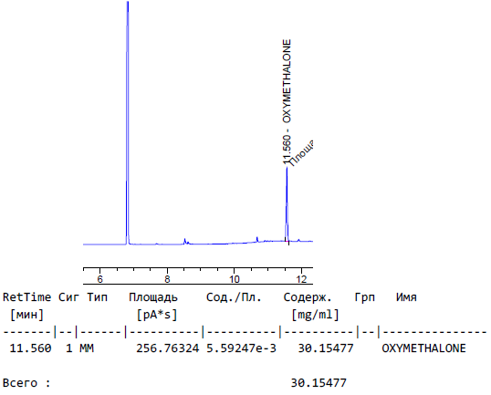The image size is (491, 395).
Task: Click the Имя column header
Action: 406,297
